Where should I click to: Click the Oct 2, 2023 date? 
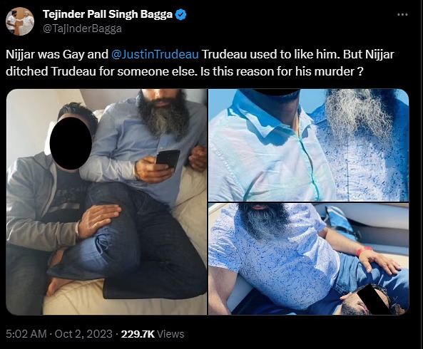point(83,334)
